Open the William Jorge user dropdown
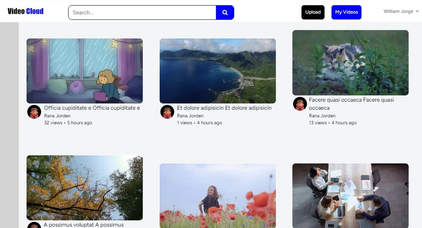Viewport: 422px width, 228px height. (x=401, y=11)
